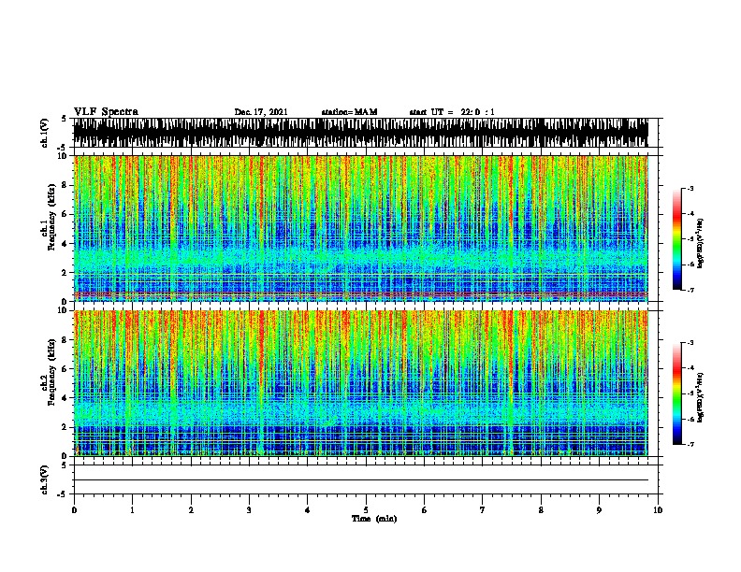This screenshot has height=572, width=741.
Task: Click the "6" kHz tick on ch.2 frequency axis
Action: [65, 369]
